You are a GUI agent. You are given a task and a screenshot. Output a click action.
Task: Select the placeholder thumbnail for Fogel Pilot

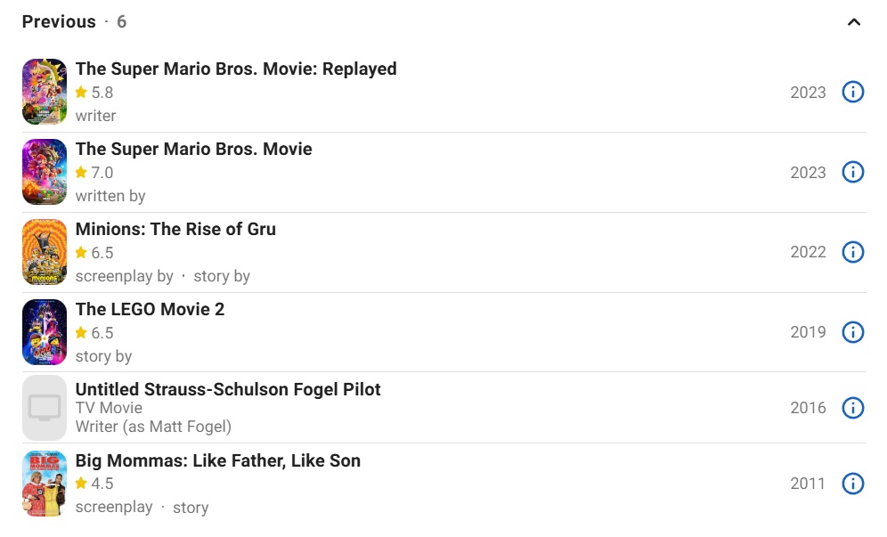45,408
